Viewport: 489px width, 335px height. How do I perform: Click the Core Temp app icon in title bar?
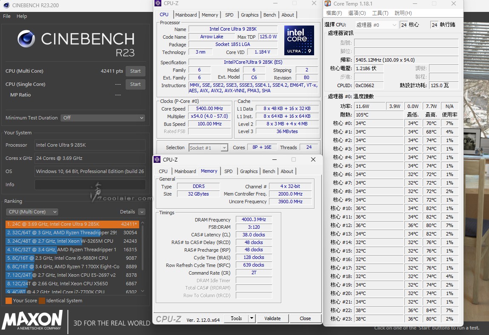tap(328, 4)
